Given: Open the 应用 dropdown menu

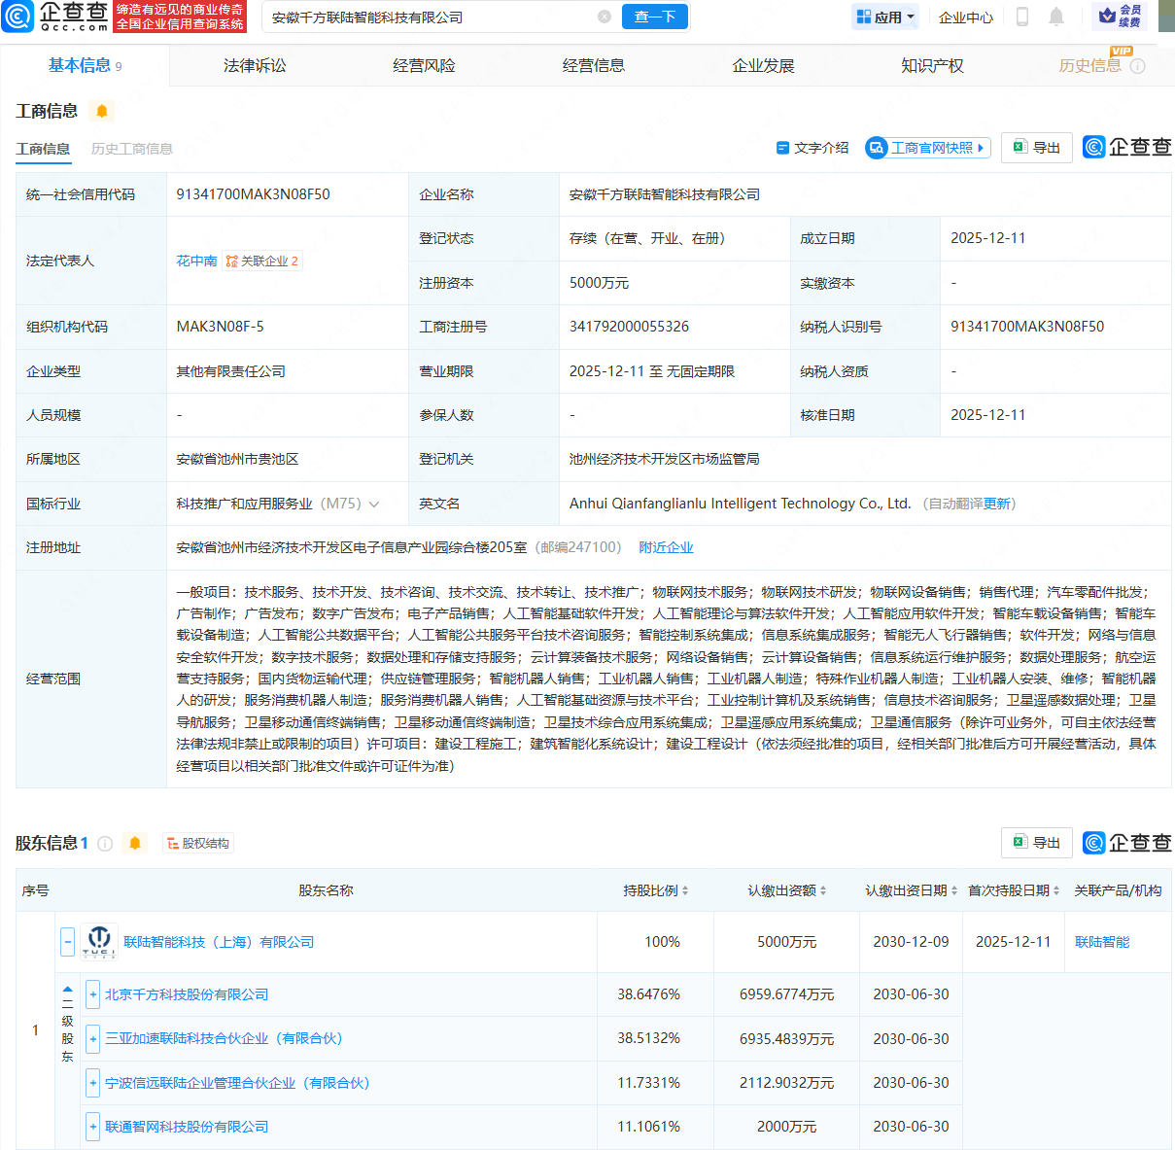Looking at the screenshot, I should click(884, 17).
